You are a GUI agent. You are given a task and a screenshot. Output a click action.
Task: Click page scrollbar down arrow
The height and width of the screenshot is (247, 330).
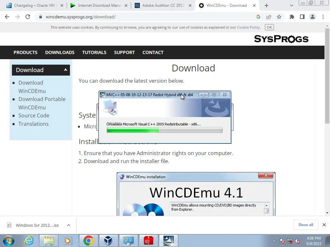click(x=327, y=213)
